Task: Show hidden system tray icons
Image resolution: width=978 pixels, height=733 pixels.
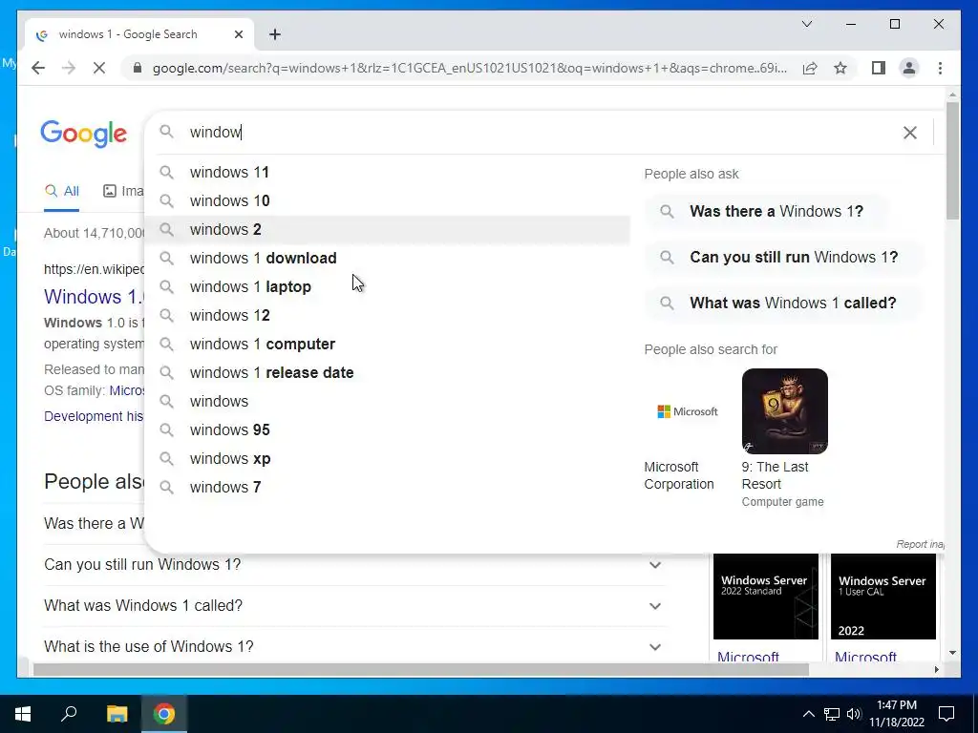Action: [808, 714]
